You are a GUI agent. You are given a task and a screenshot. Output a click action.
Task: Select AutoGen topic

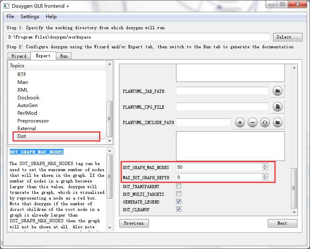[28, 105]
